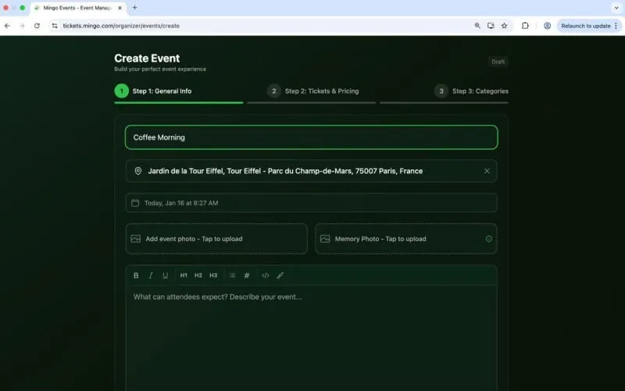Insert a bulleted list
Viewport: 625px width, 391px height.
click(x=232, y=275)
